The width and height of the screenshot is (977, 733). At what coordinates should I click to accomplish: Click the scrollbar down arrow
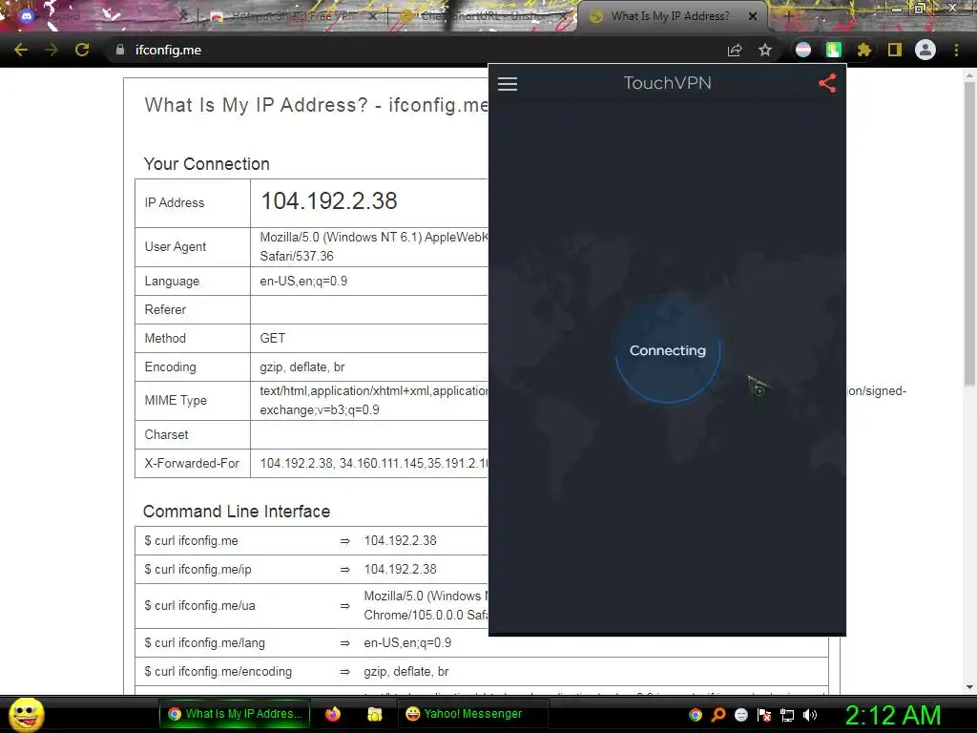(x=969, y=687)
